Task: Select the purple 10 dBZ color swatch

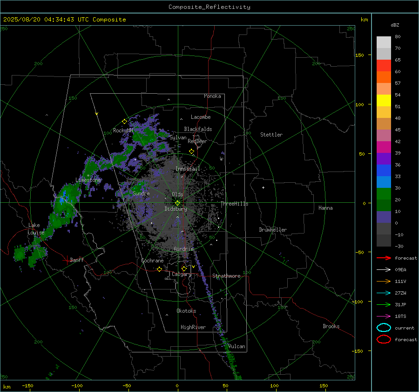Action: point(384,217)
